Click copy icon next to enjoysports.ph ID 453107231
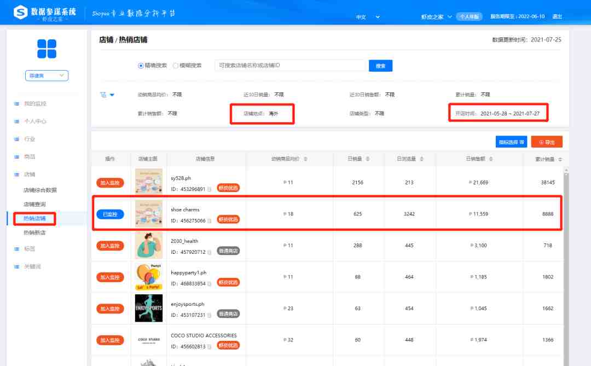Image resolution: width=591 pixels, height=366 pixels. 209,315
